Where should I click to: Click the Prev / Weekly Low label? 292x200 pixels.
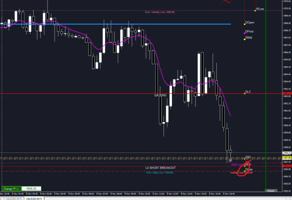click(x=160, y=12)
